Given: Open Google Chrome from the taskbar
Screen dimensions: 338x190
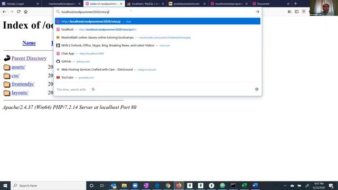Looking at the screenshot, I should click(168, 185).
